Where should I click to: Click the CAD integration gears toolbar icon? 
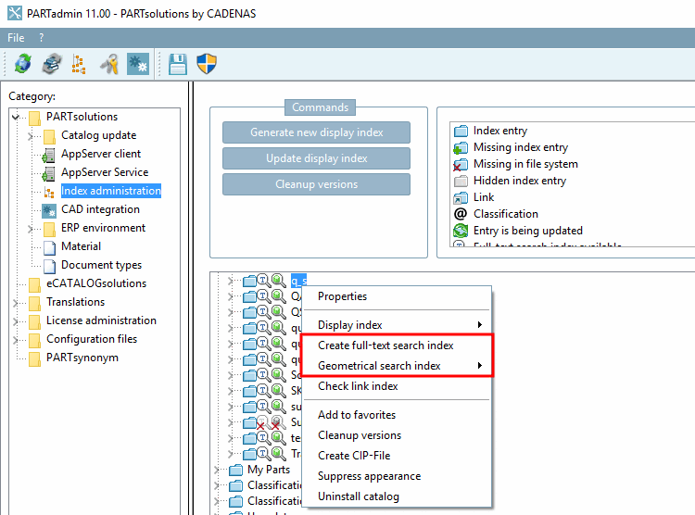(138, 64)
